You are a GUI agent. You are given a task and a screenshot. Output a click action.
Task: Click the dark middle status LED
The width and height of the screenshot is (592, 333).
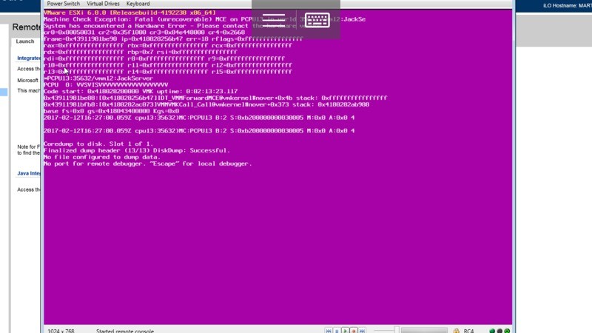499,331
